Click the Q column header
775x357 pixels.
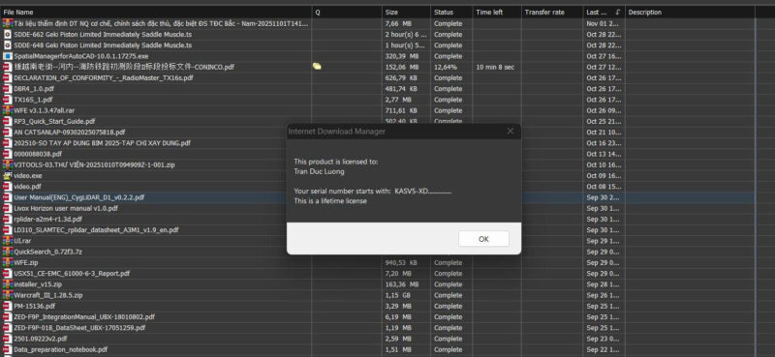347,12
